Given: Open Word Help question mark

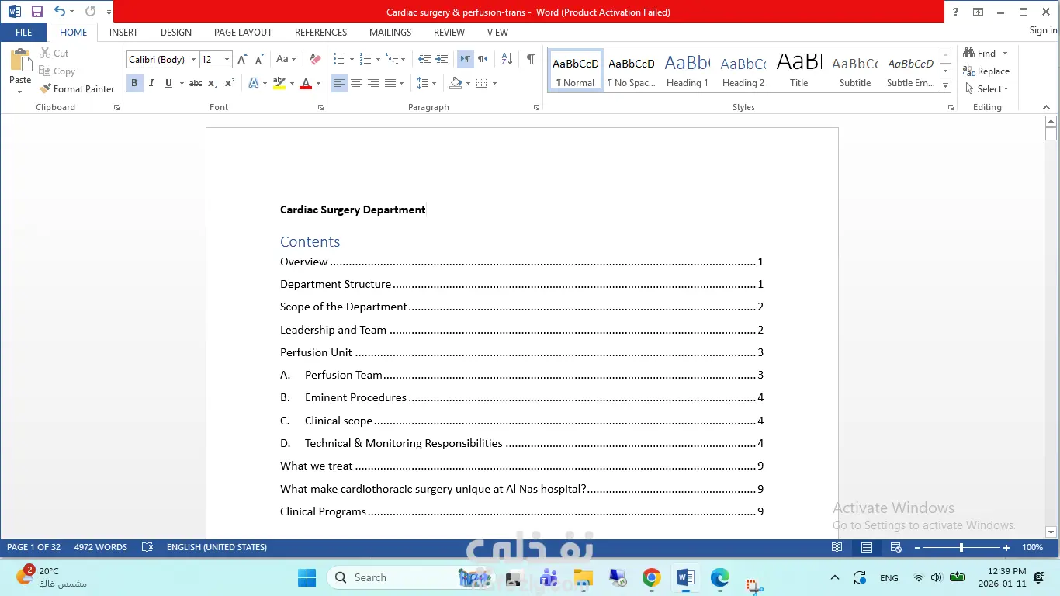Looking at the screenshot, I should pos(955,12).
